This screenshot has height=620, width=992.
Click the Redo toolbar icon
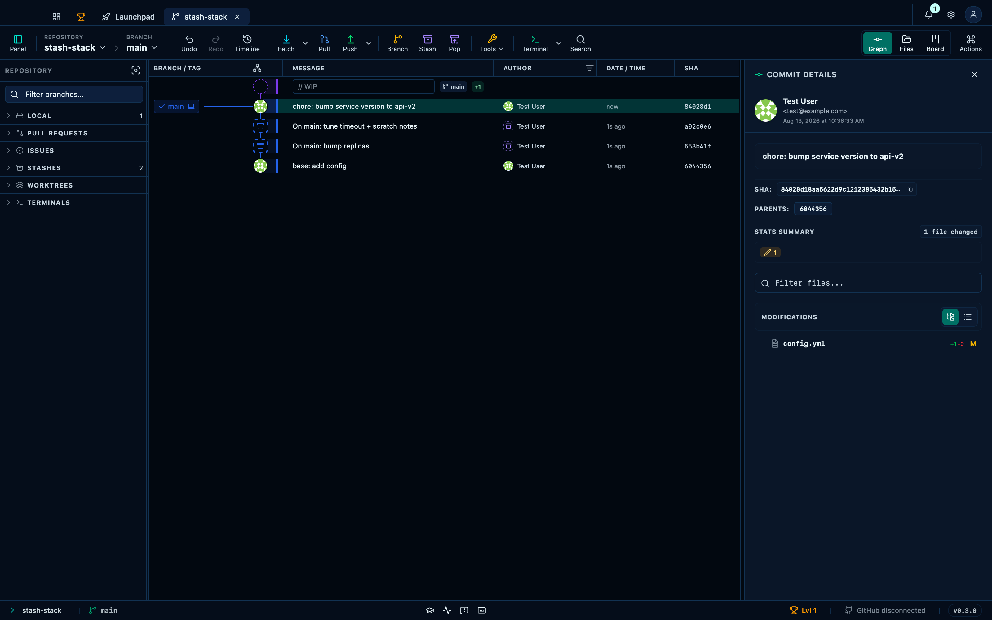[x=216, y=43]
